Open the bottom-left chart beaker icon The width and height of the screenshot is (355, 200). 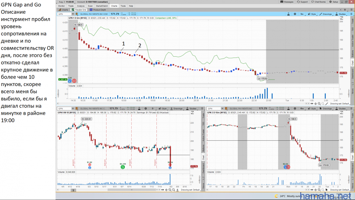click(x=139, y=109)
